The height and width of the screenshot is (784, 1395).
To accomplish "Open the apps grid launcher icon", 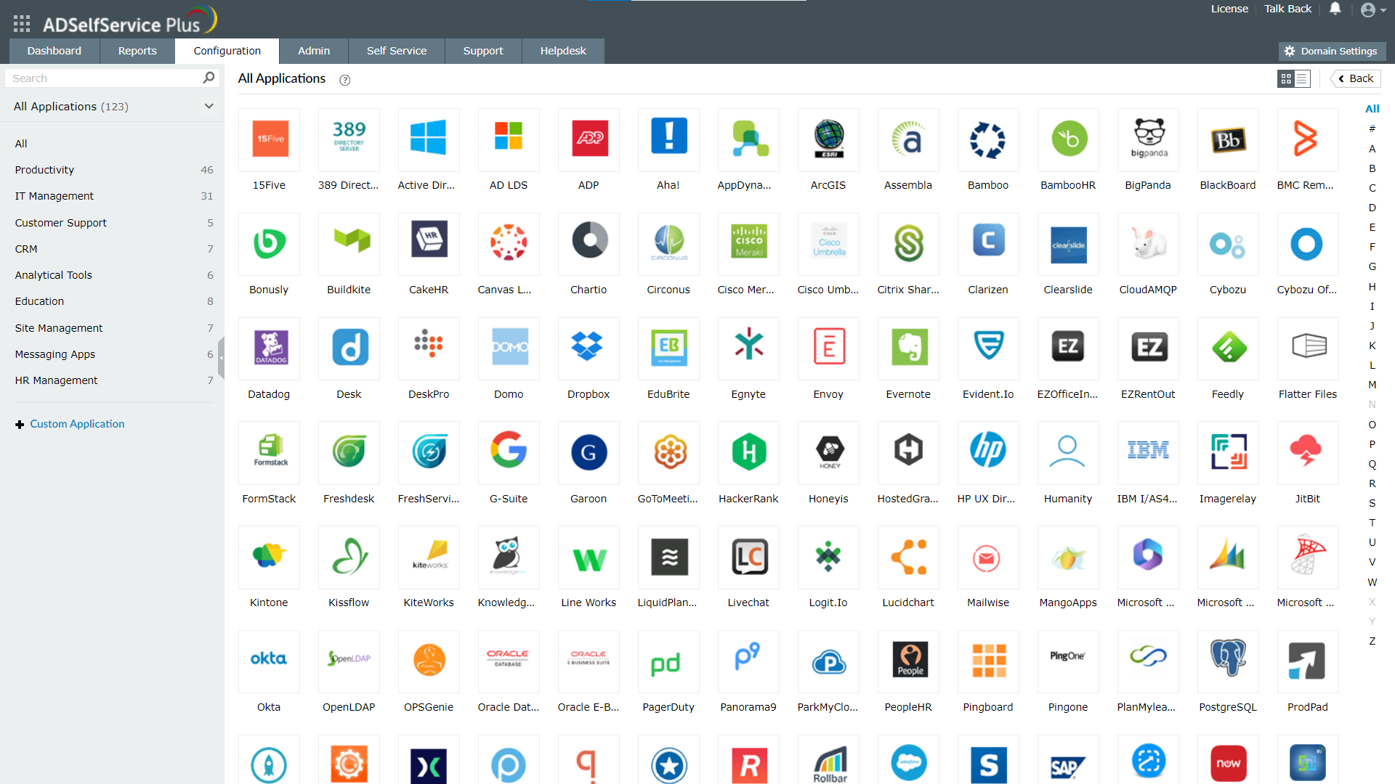I will coord(21,24).
